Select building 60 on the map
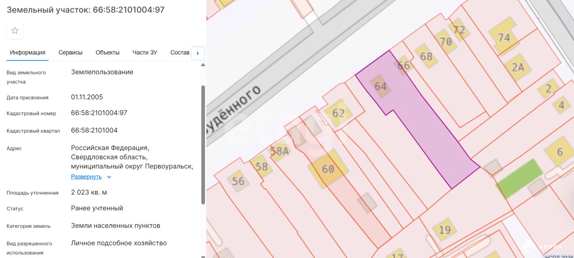 (328, 169)
